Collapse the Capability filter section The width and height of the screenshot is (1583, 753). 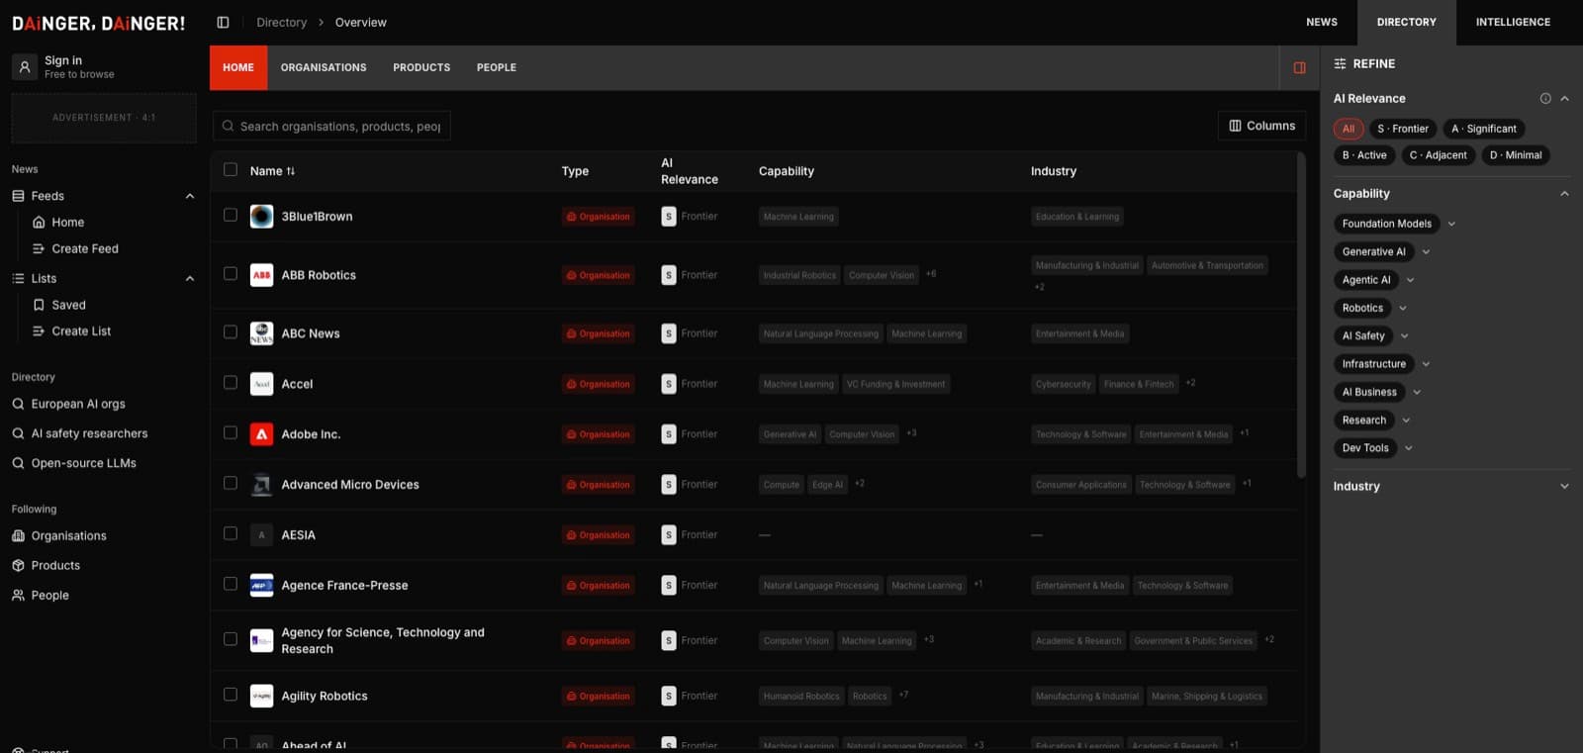[x=1564, y=194]
